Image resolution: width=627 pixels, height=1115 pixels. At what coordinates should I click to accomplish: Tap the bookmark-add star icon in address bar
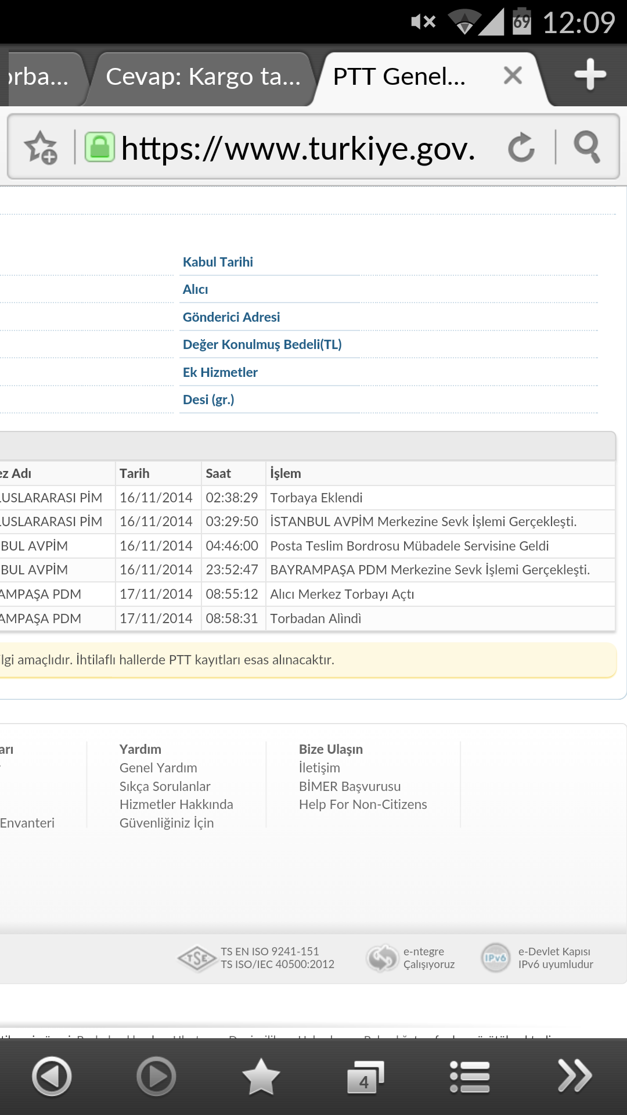(x=41, y=148)
